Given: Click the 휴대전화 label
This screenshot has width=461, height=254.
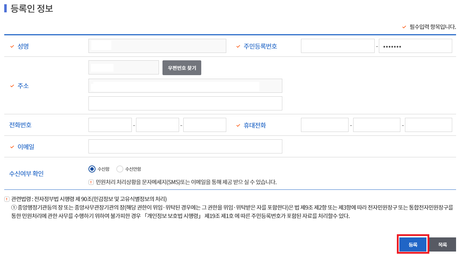Looking at the screenshot, I should point(255,125).
